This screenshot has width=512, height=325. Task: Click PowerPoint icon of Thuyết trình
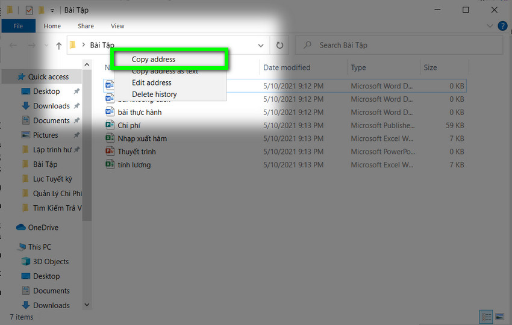[110, 151]
